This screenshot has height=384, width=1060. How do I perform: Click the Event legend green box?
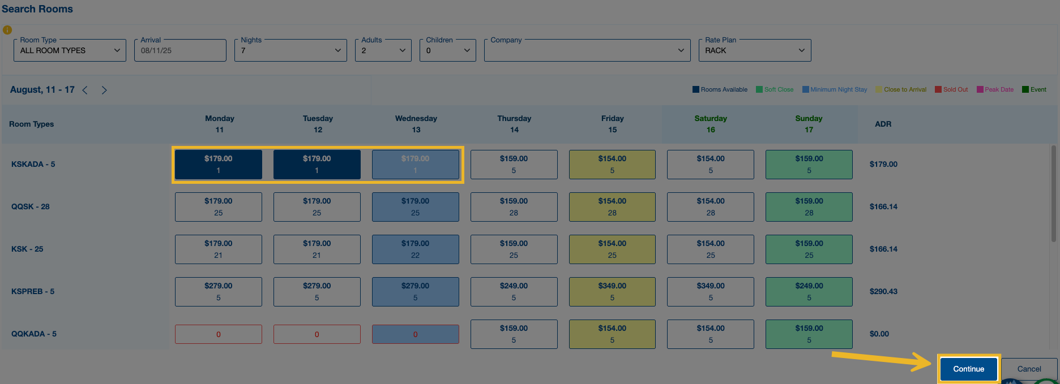click(x=1025, y=89)
